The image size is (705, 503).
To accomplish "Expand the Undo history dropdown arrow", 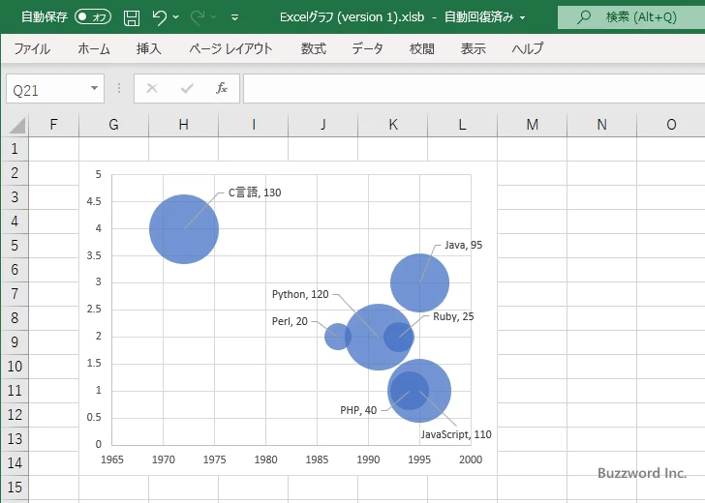I will (x=176, y=17).
